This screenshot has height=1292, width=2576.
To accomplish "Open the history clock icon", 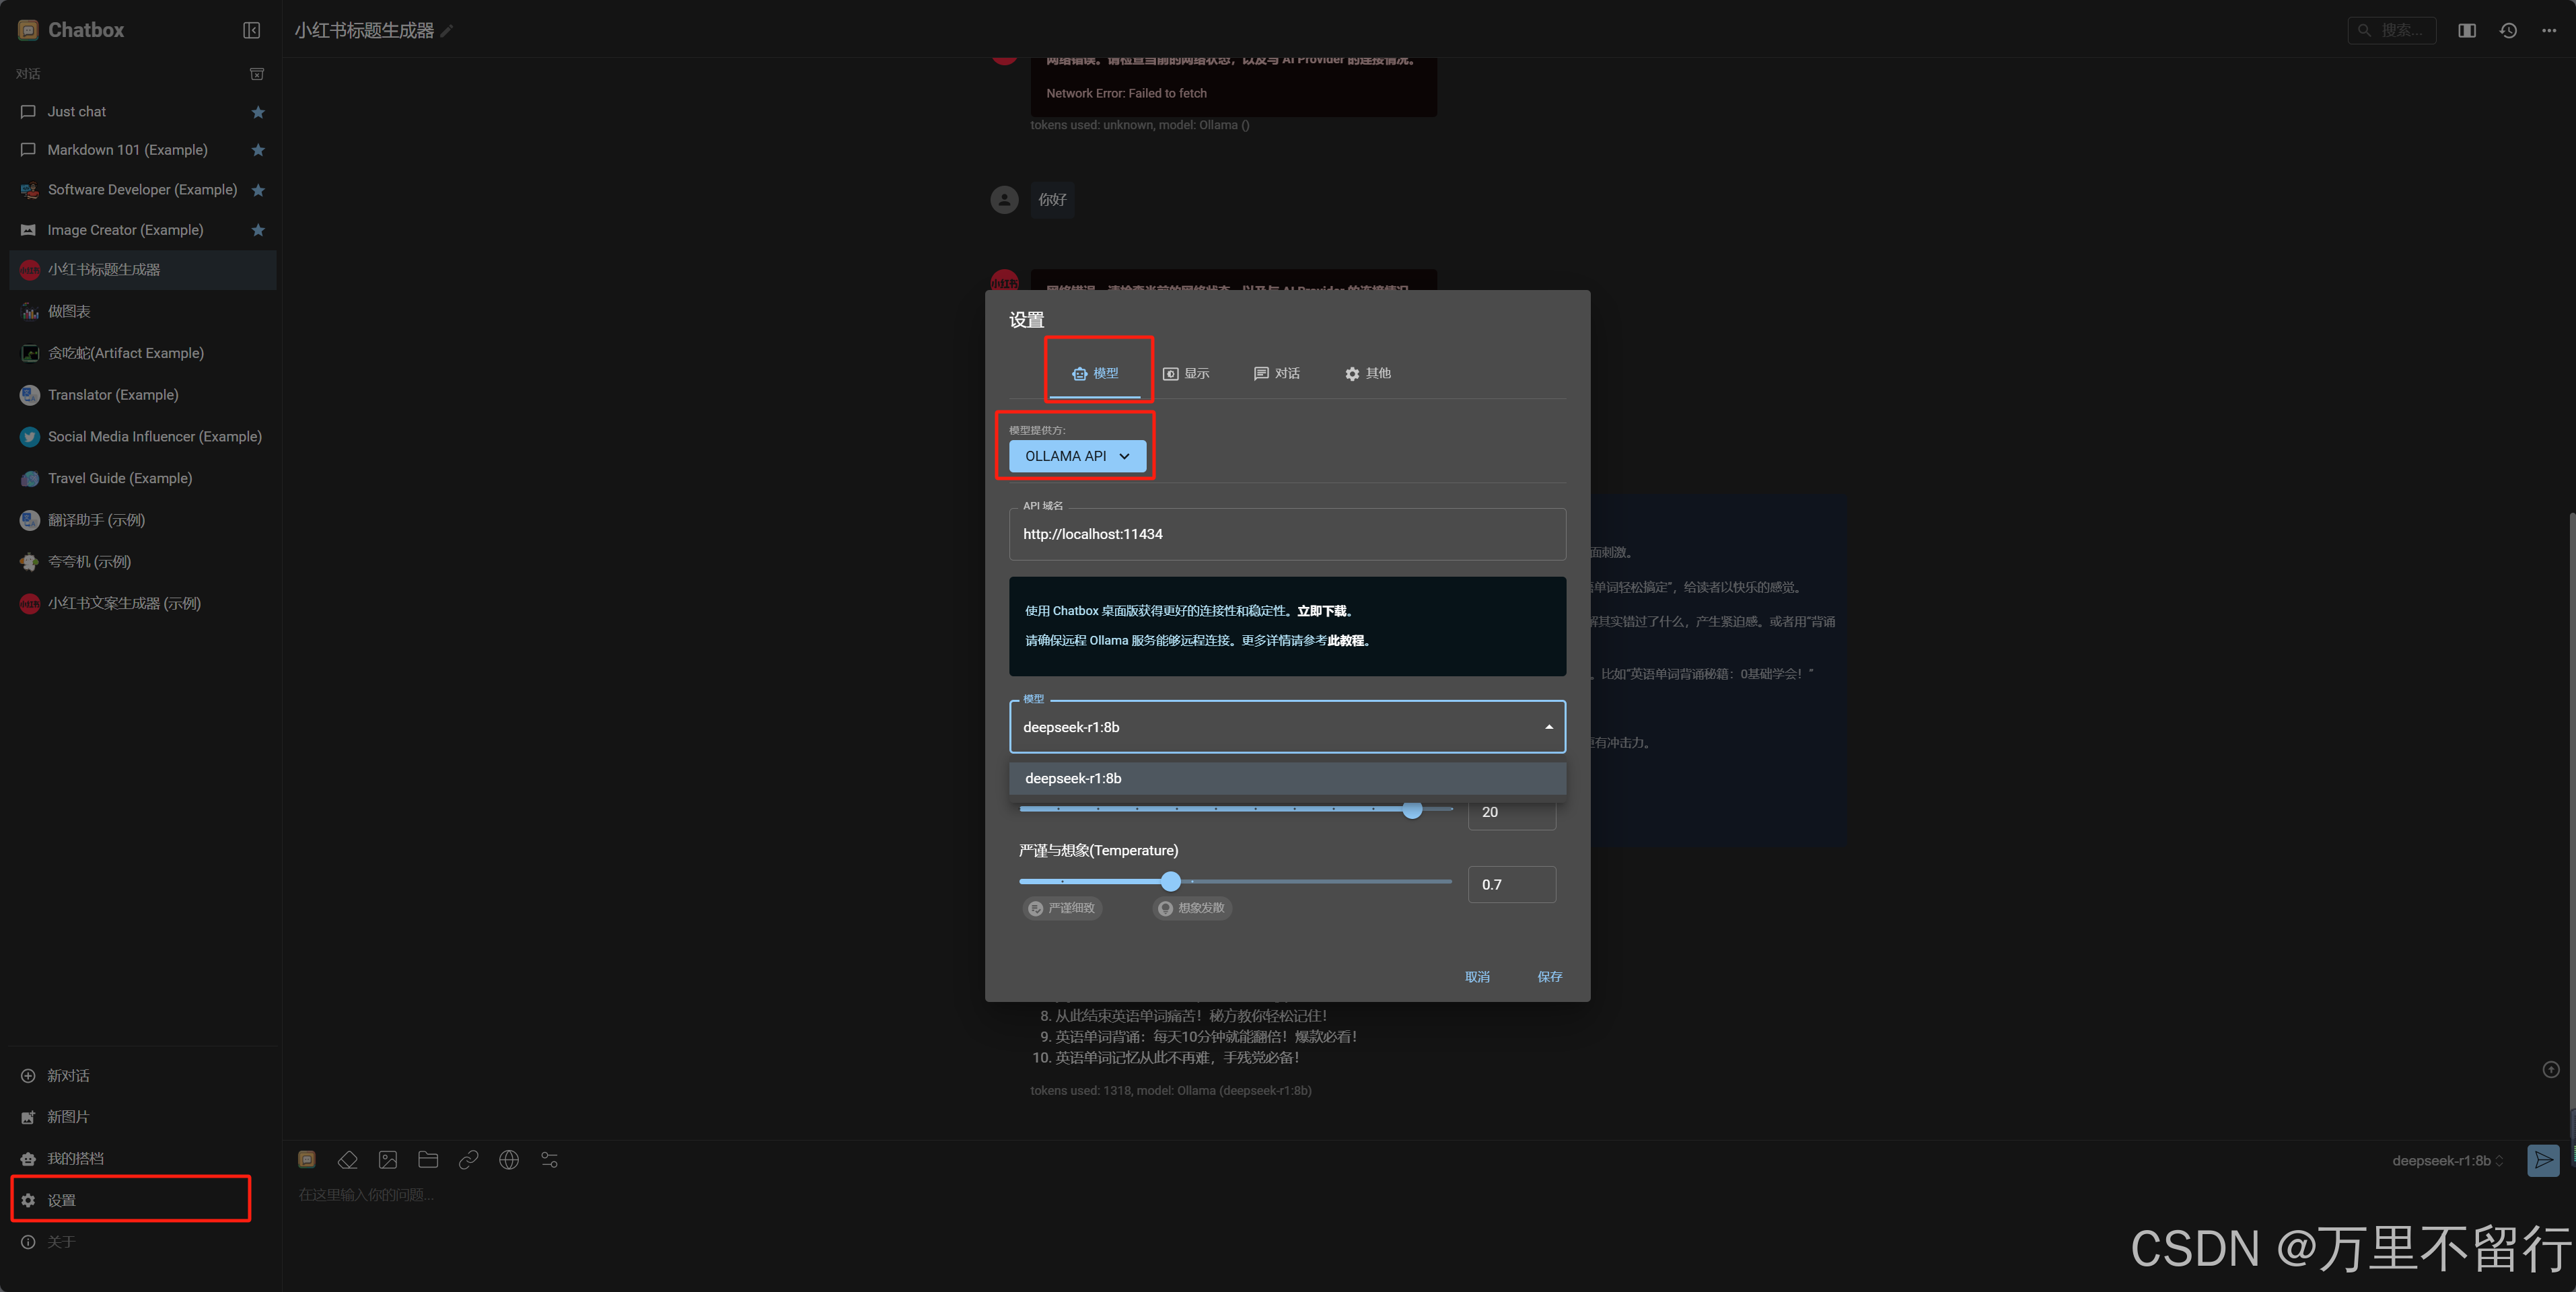I will click(2508, 30).
